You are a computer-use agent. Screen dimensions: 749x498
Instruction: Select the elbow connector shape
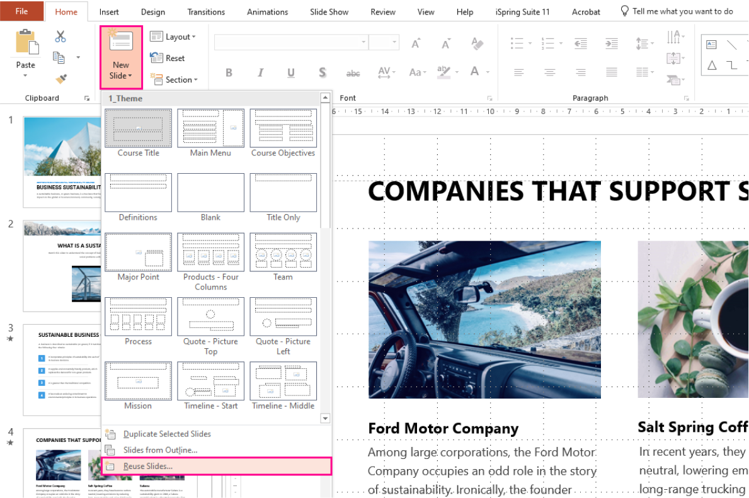(x=731, y=65)
